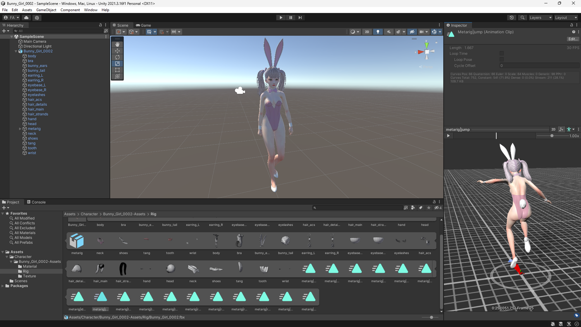The image size is (581, 327).
Task: Toggle scene lighting bulb button
Action: tap(378, 32)
